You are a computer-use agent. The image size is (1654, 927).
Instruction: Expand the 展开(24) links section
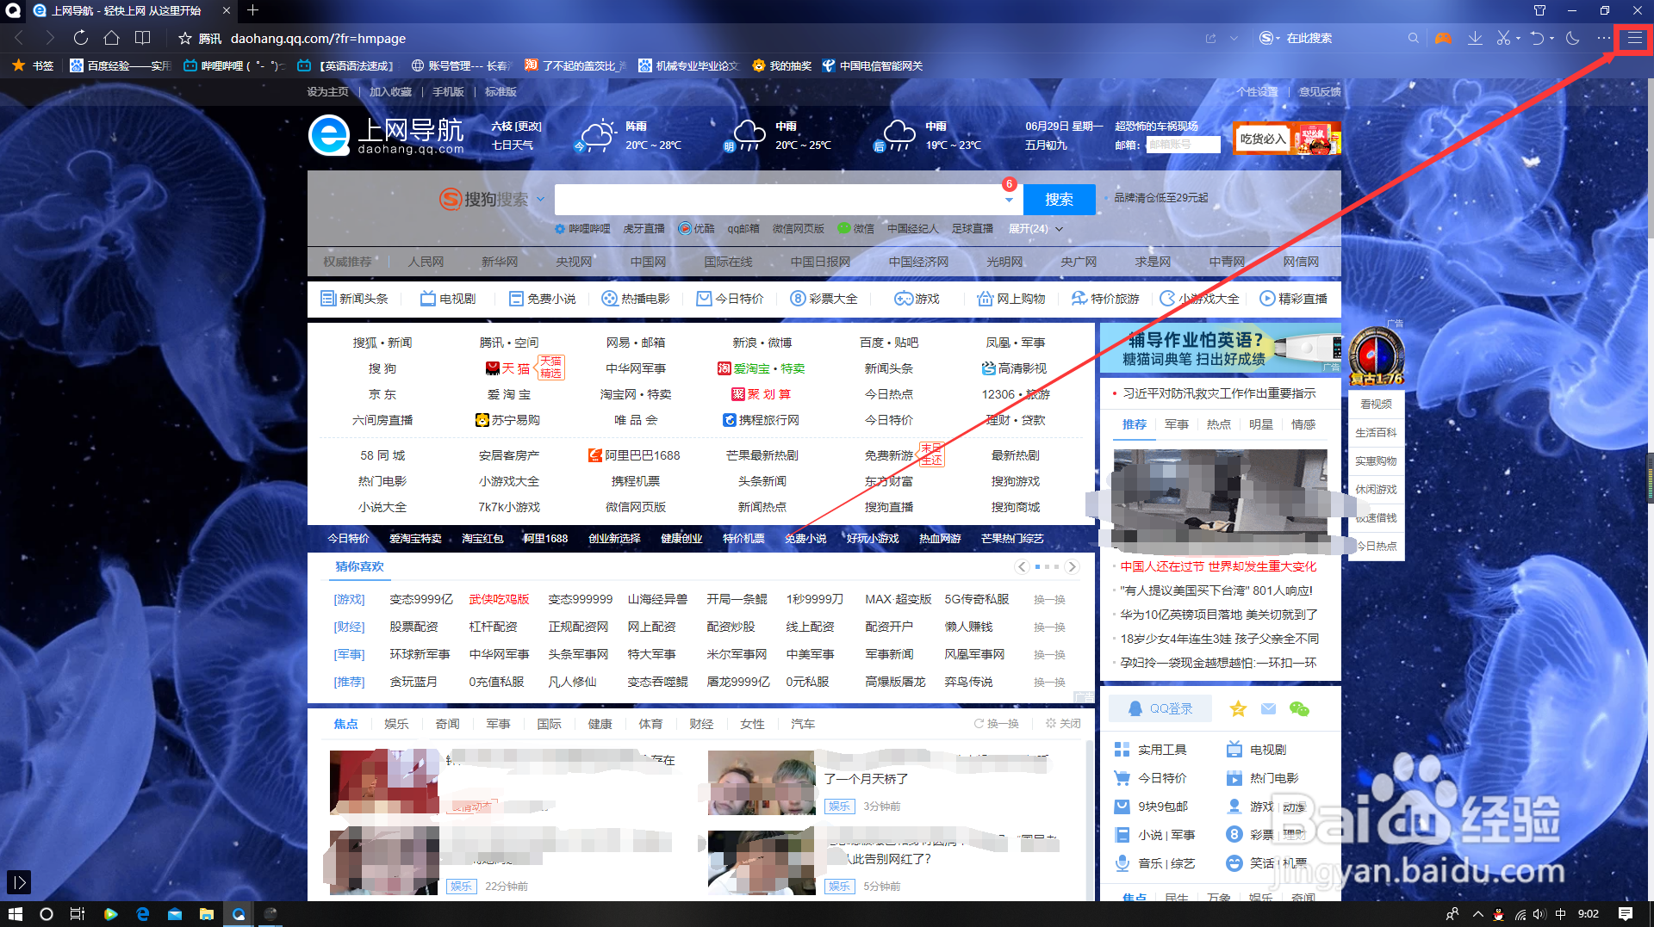pos(1030,228)
